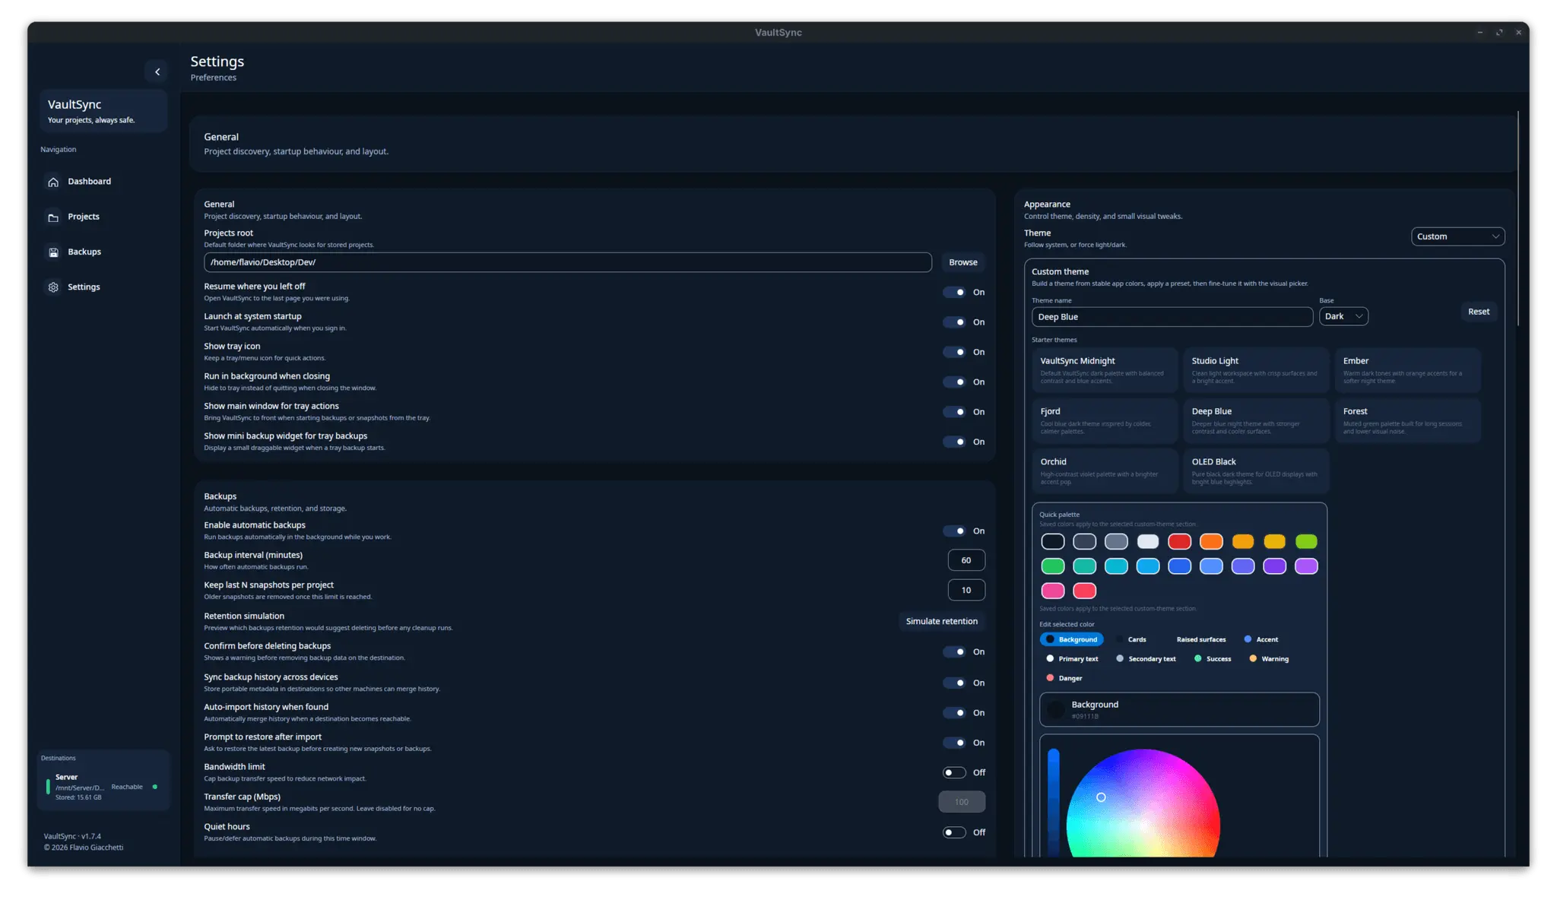Apply the Deep Blue starter theme card

[x=1255, y=420]
